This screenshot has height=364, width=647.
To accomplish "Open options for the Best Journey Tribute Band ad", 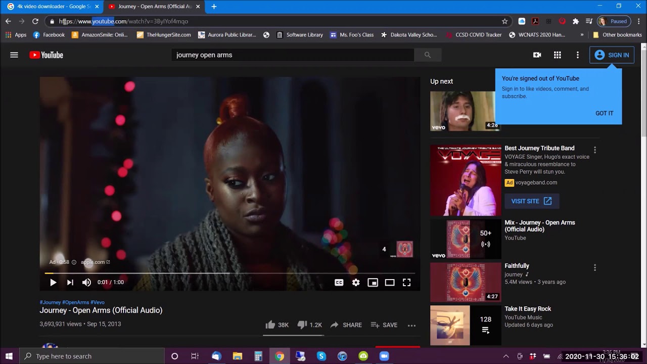I will coord(595,150).
